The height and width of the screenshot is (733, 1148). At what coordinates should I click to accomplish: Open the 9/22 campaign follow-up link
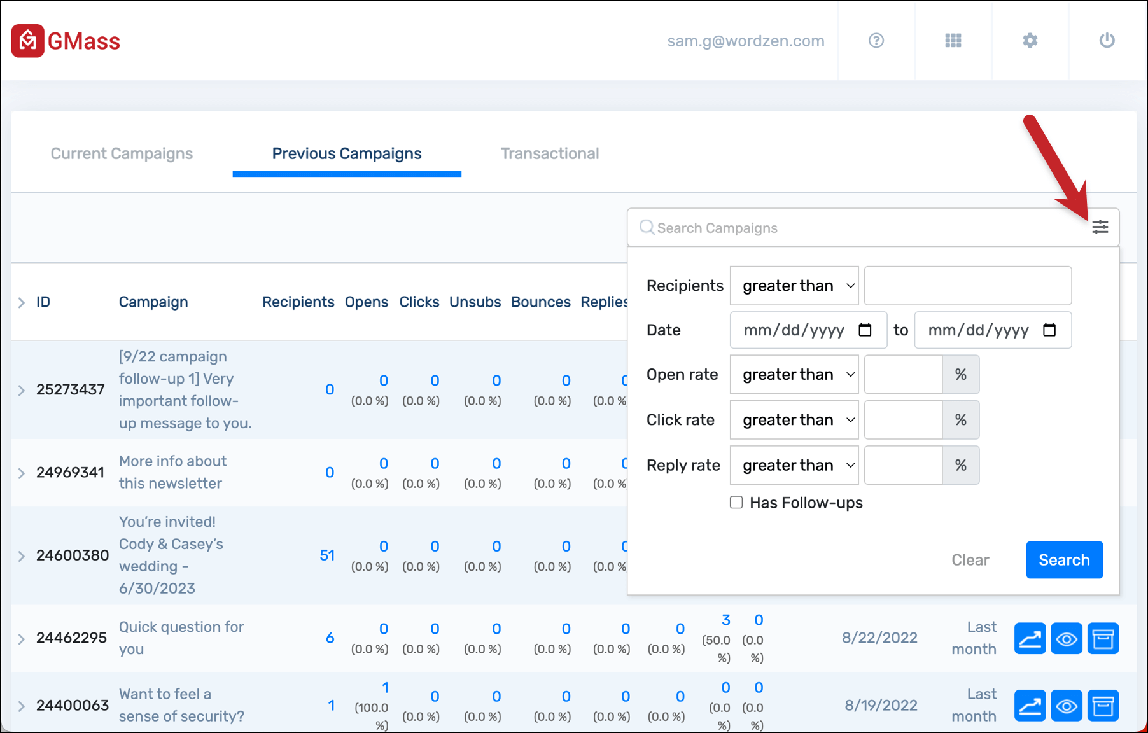(185, 389)
